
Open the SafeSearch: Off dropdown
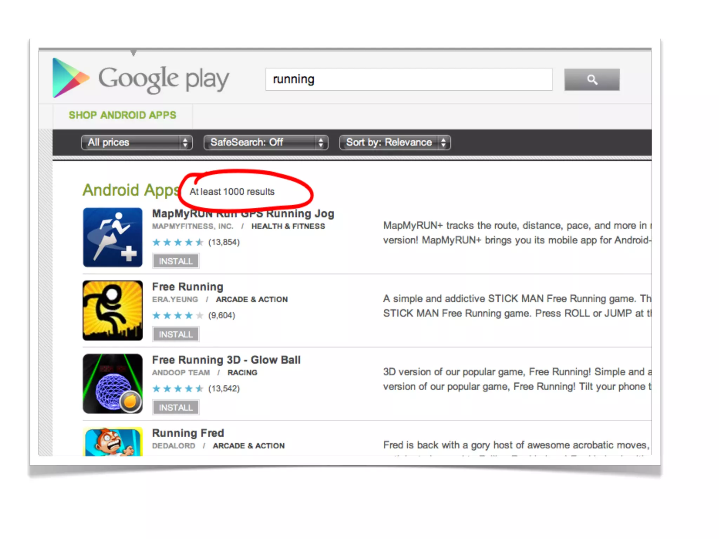tap(266, 142)
